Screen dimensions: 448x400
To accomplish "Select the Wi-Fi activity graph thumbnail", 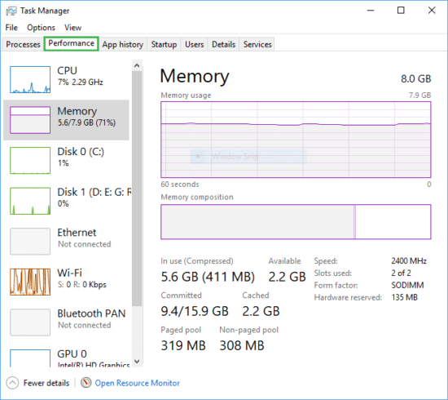I will 30,282.
